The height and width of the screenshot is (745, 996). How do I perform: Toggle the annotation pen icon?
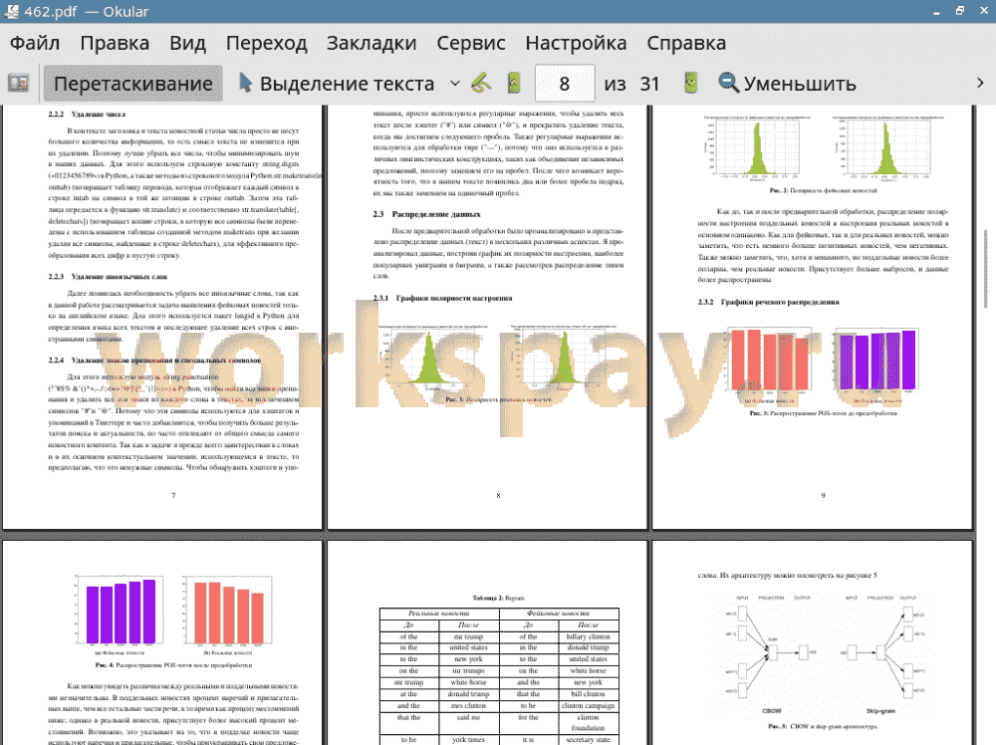482,84
